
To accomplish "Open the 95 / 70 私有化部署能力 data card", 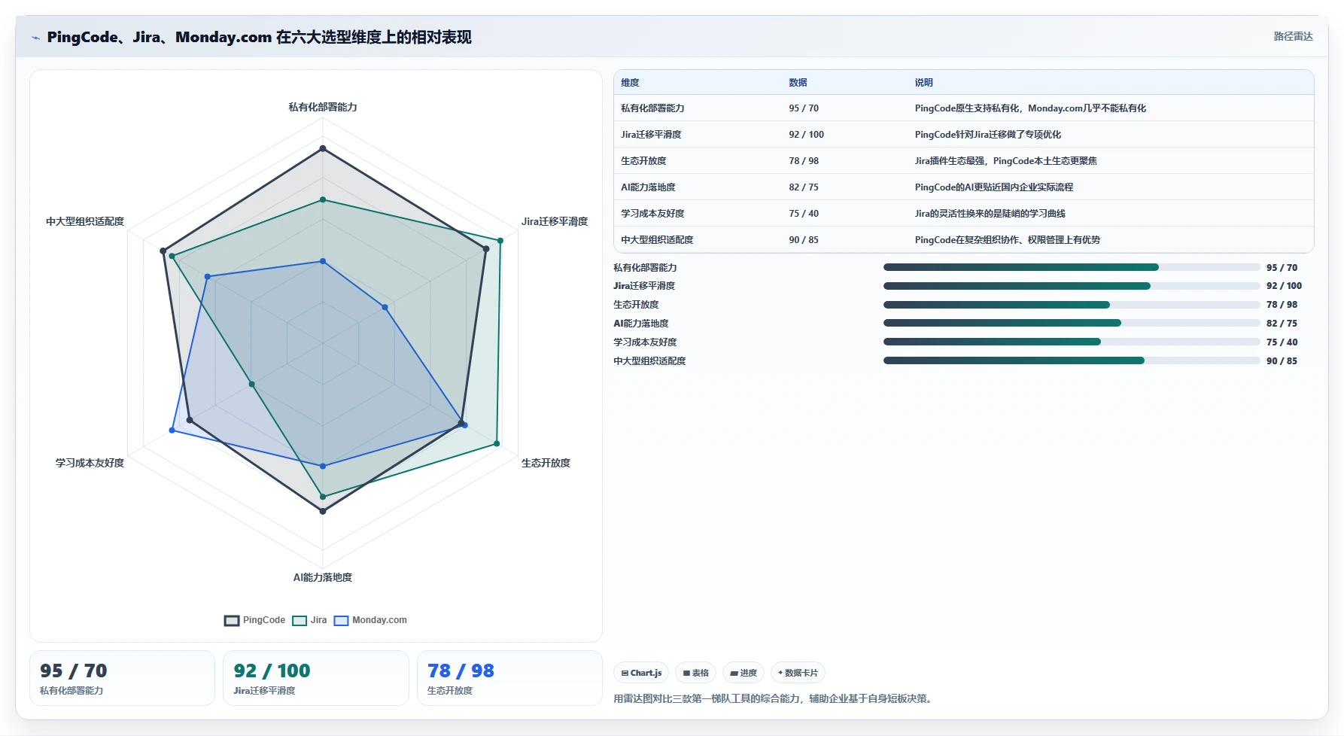I will 122,678.
